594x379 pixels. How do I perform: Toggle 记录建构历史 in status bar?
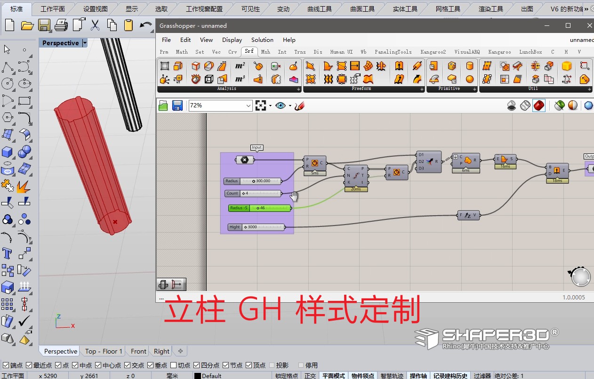(x=450, y=376)
